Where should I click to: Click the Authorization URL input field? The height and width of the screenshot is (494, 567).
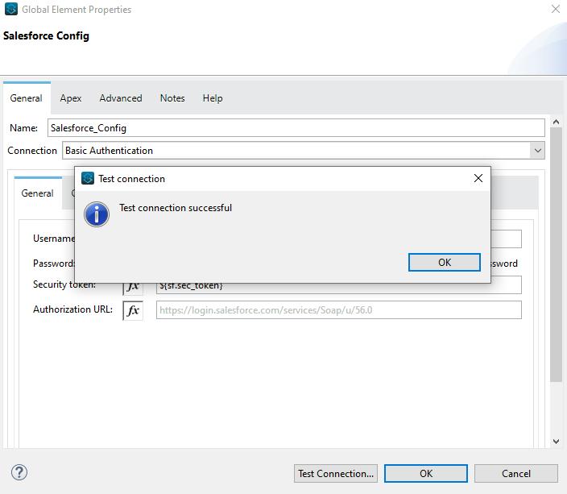[x=339, y=310]
